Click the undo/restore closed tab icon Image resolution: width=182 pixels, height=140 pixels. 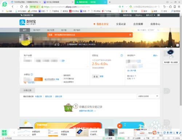click(164, 7)
